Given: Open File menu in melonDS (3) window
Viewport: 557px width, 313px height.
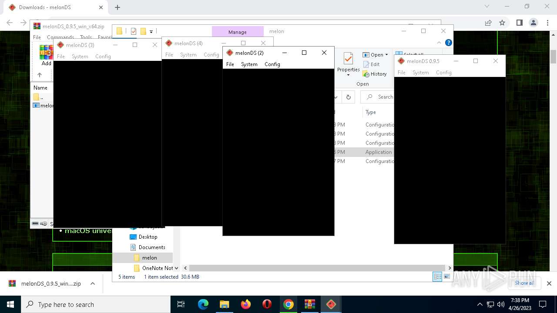Looking at the screenshot, I should (61, 57).
